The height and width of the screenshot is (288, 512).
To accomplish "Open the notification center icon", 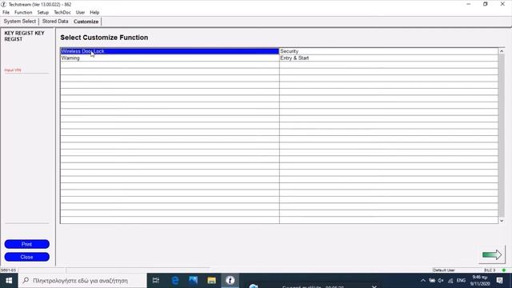I will coord(499,281).
